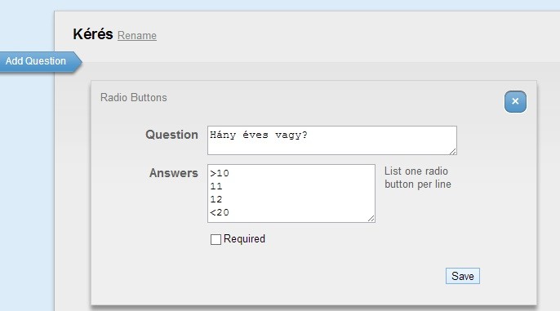Click the 'Radio Buttons' panel heading
Image resolution: width=560 pixels, height=311 pixels.
[x=134, y=97]
